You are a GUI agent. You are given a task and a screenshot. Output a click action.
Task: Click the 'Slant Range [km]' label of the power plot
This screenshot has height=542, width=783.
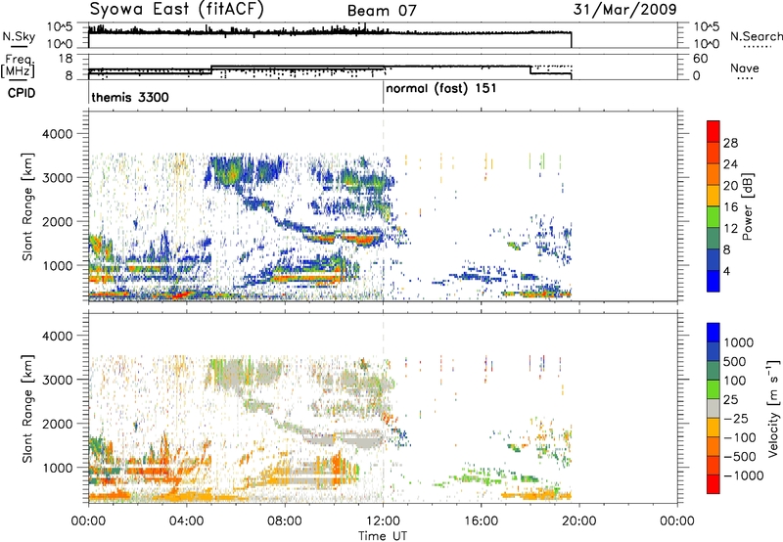(x=27, y=206)
